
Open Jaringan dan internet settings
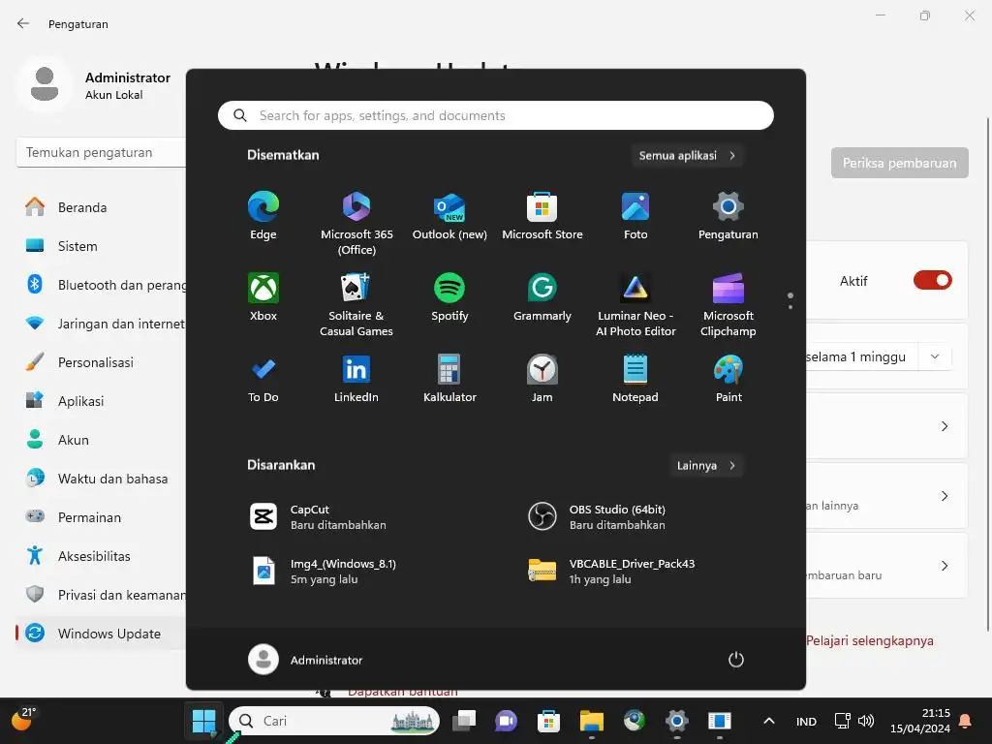[101, 324]
